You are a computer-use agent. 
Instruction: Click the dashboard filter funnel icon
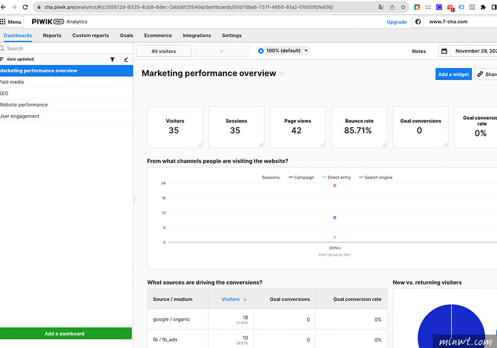(112, 59)
